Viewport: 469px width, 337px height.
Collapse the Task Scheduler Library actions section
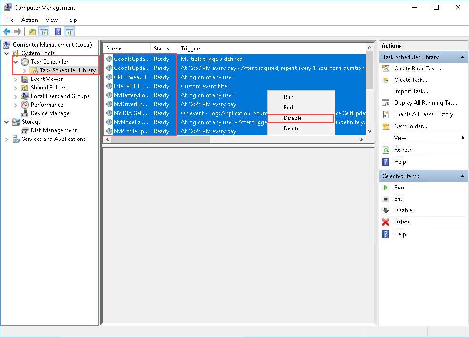(x=462, y=57)
